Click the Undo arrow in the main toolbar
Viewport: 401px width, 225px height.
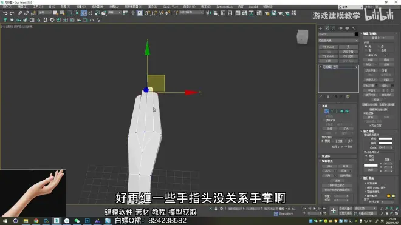[x=5, y=13]
